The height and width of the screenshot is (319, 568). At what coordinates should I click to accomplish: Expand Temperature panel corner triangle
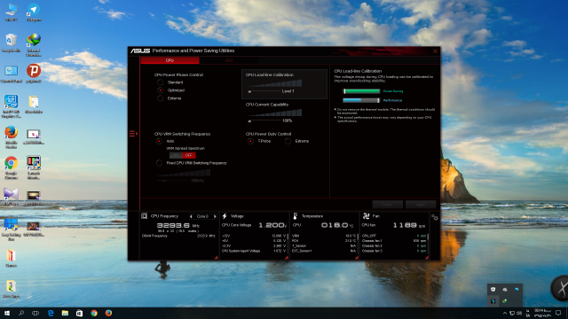(357, 258)
